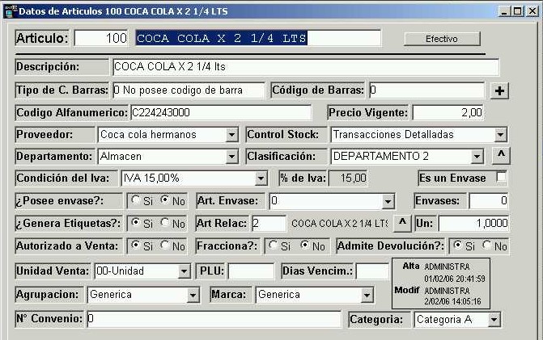Click the plus icon beside Código de Barras
This screenshot has width=543, height=340.
point(500,90)
